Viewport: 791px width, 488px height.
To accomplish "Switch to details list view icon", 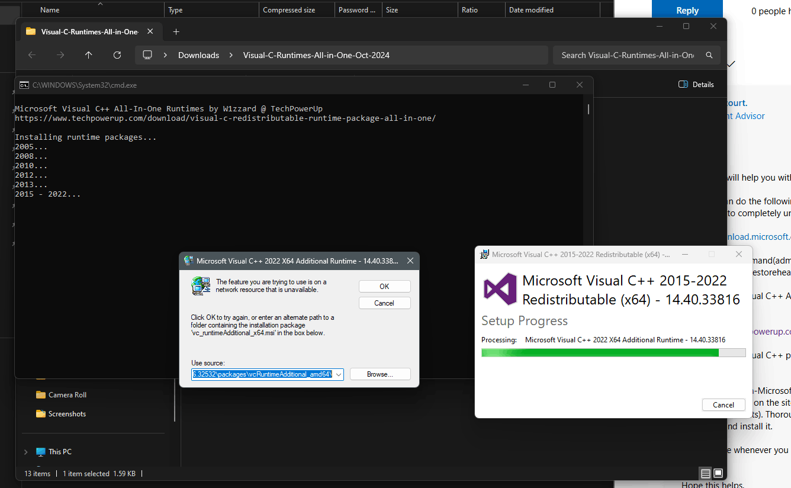I will point(705,473).
